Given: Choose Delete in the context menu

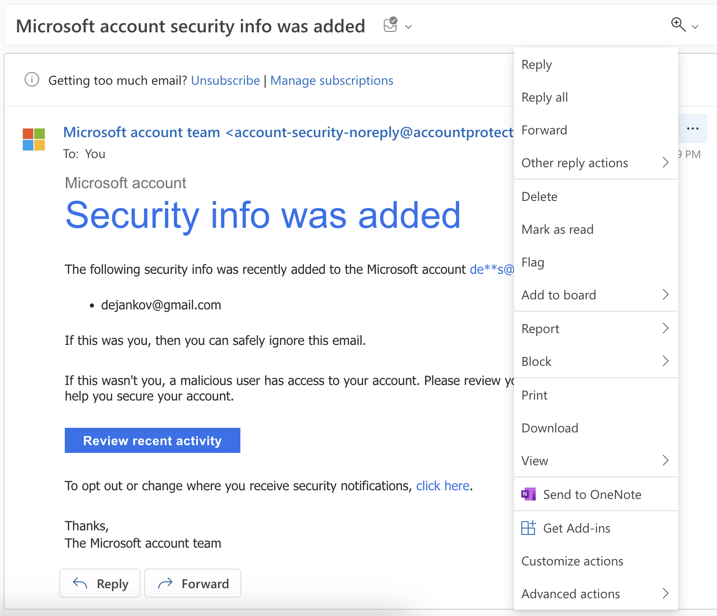Looking at the screenshot, I should (x=540, y=197).
